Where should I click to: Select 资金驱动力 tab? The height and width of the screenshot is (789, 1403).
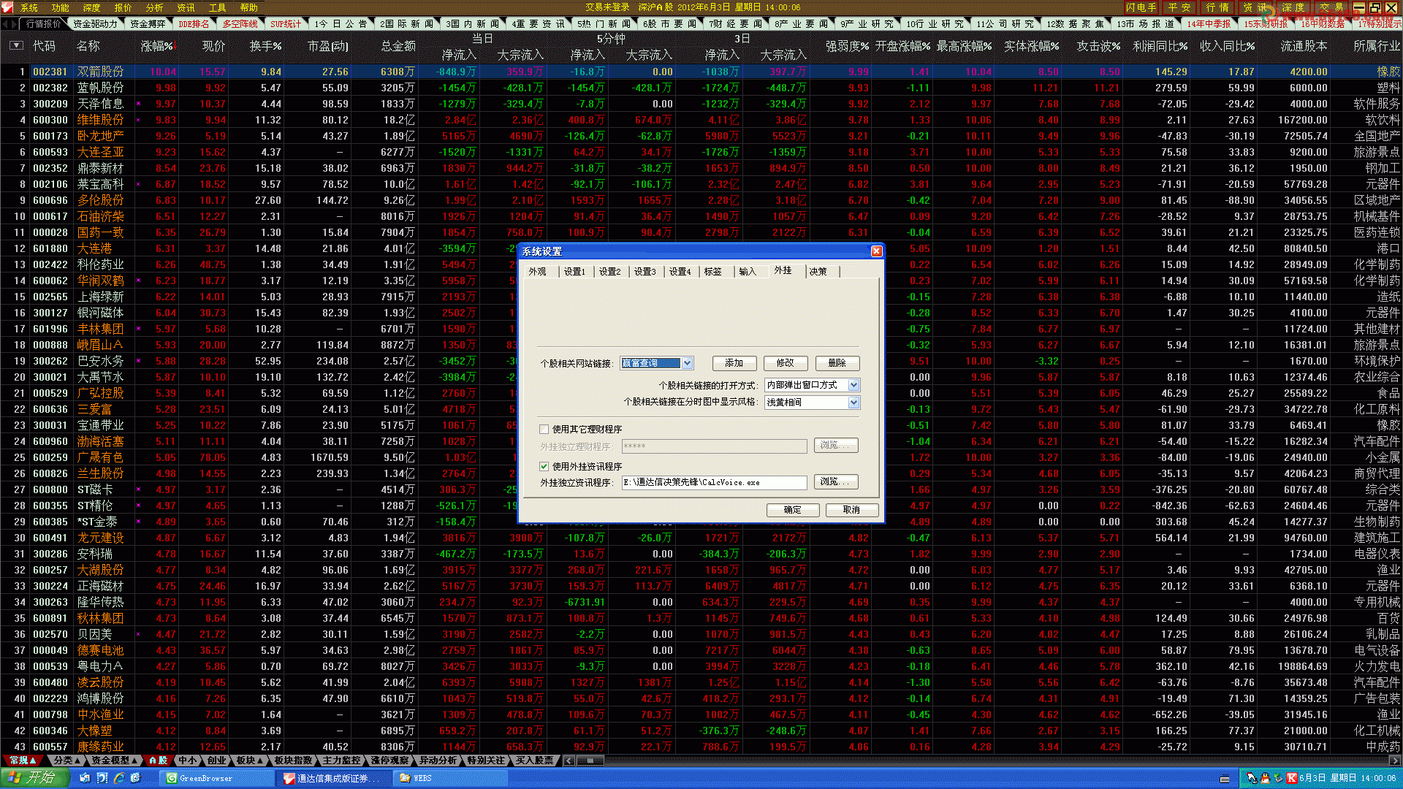(95, 24)
